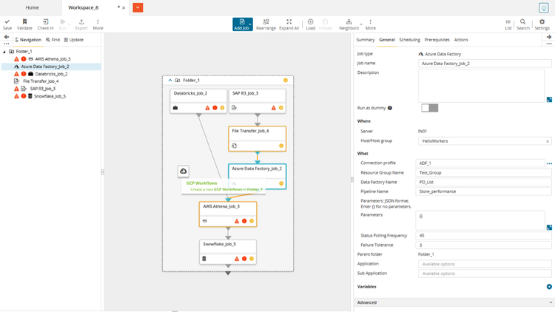The height and width of the screenshot is (312, 555).
Task: Click the Expand All icon
Action: pyautogui.click(x=289, y=24)
